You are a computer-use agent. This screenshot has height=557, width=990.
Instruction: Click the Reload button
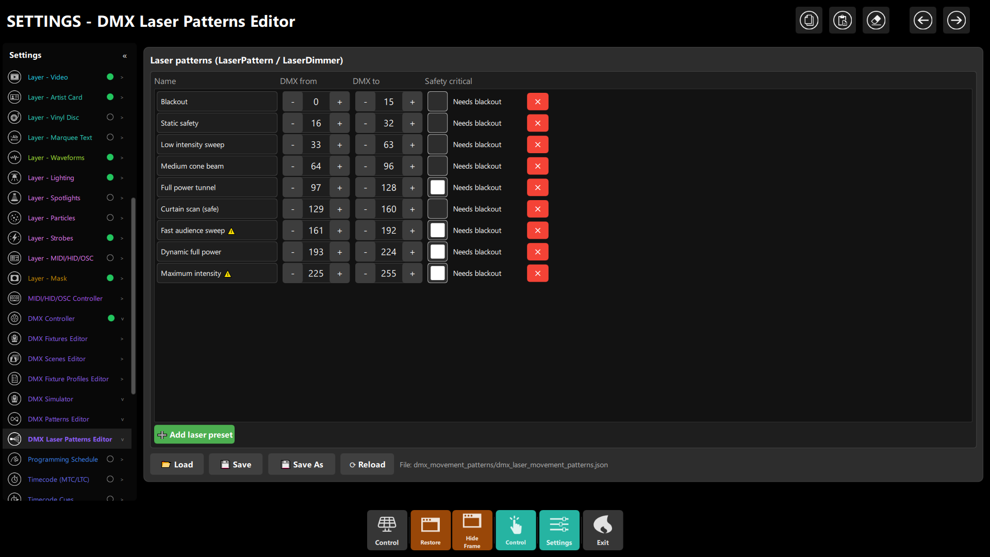tap(367, 465)
